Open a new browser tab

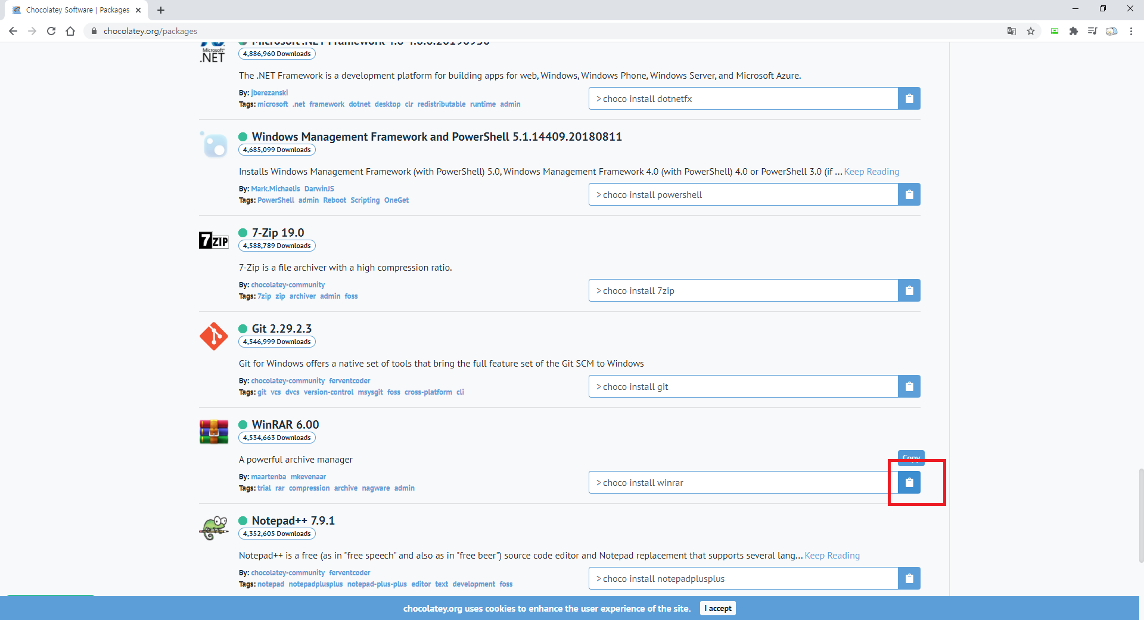pyautogui.click(x=161, y=10)
